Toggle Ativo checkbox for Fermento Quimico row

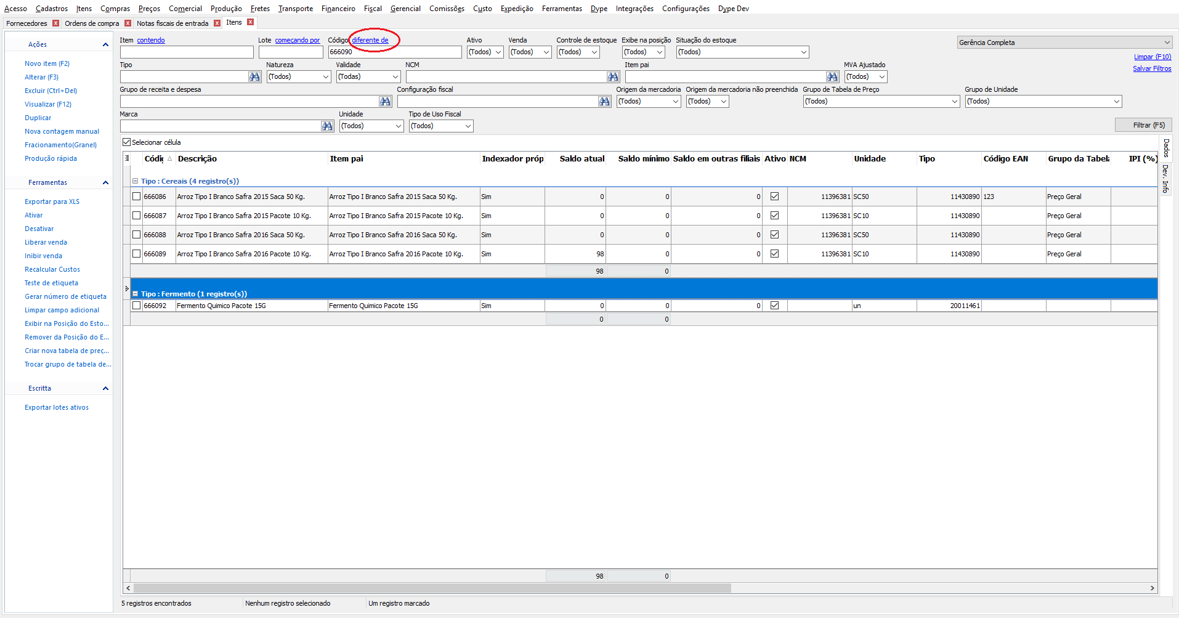point(775,306)
